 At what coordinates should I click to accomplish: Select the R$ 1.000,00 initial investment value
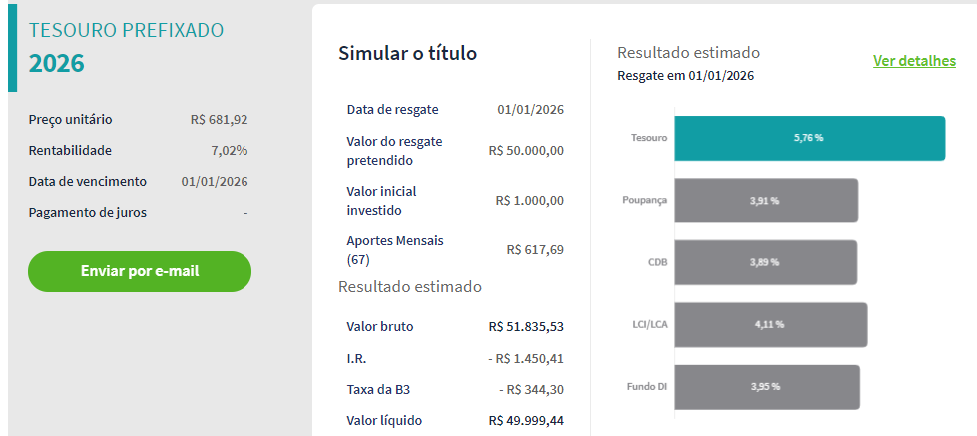pos(529,201)
